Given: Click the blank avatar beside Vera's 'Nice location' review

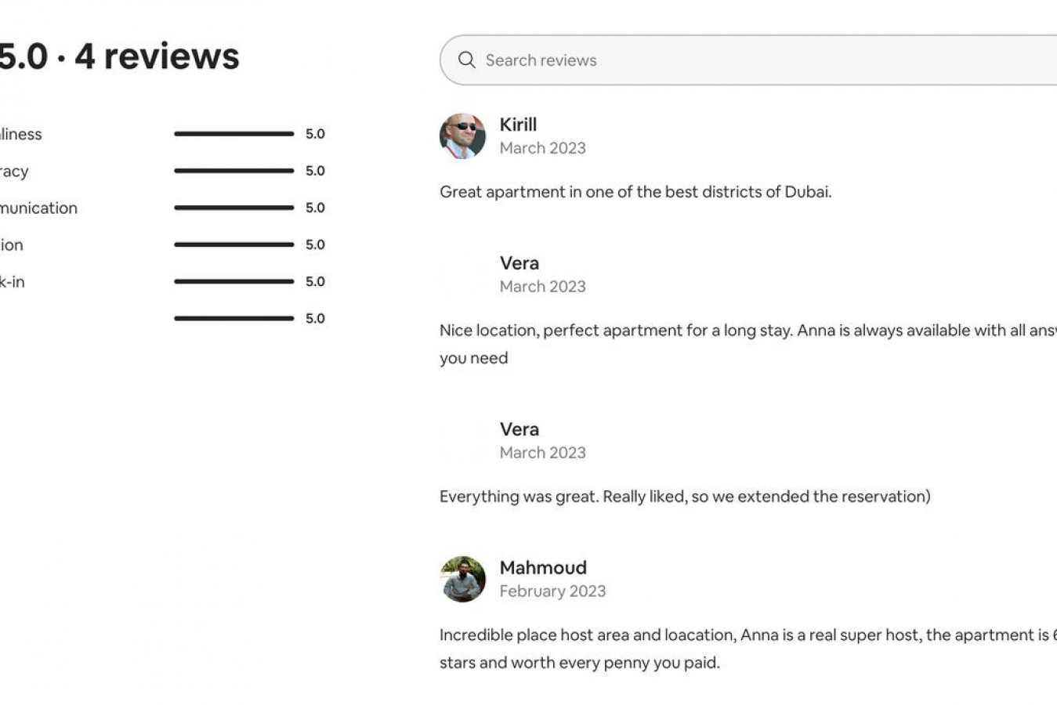Looking at the screenshot, I should tap(462, 275).
